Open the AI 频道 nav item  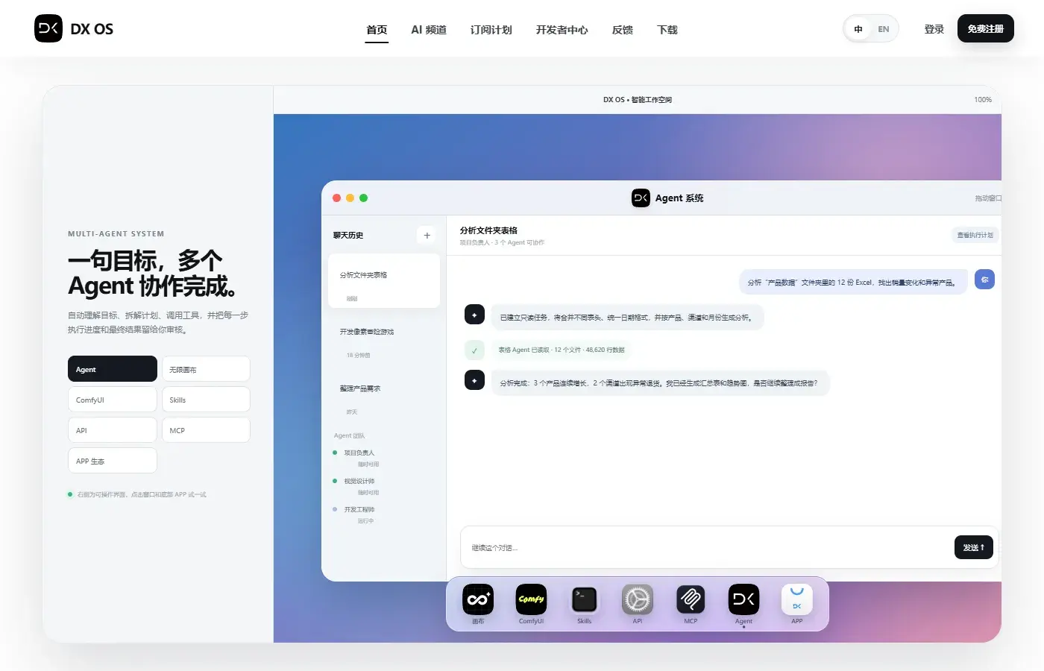429,30
